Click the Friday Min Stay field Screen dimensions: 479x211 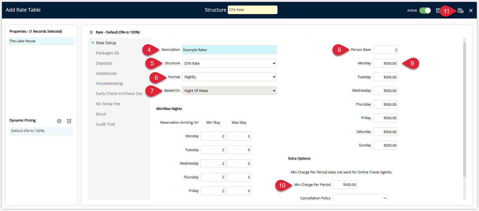213,191
